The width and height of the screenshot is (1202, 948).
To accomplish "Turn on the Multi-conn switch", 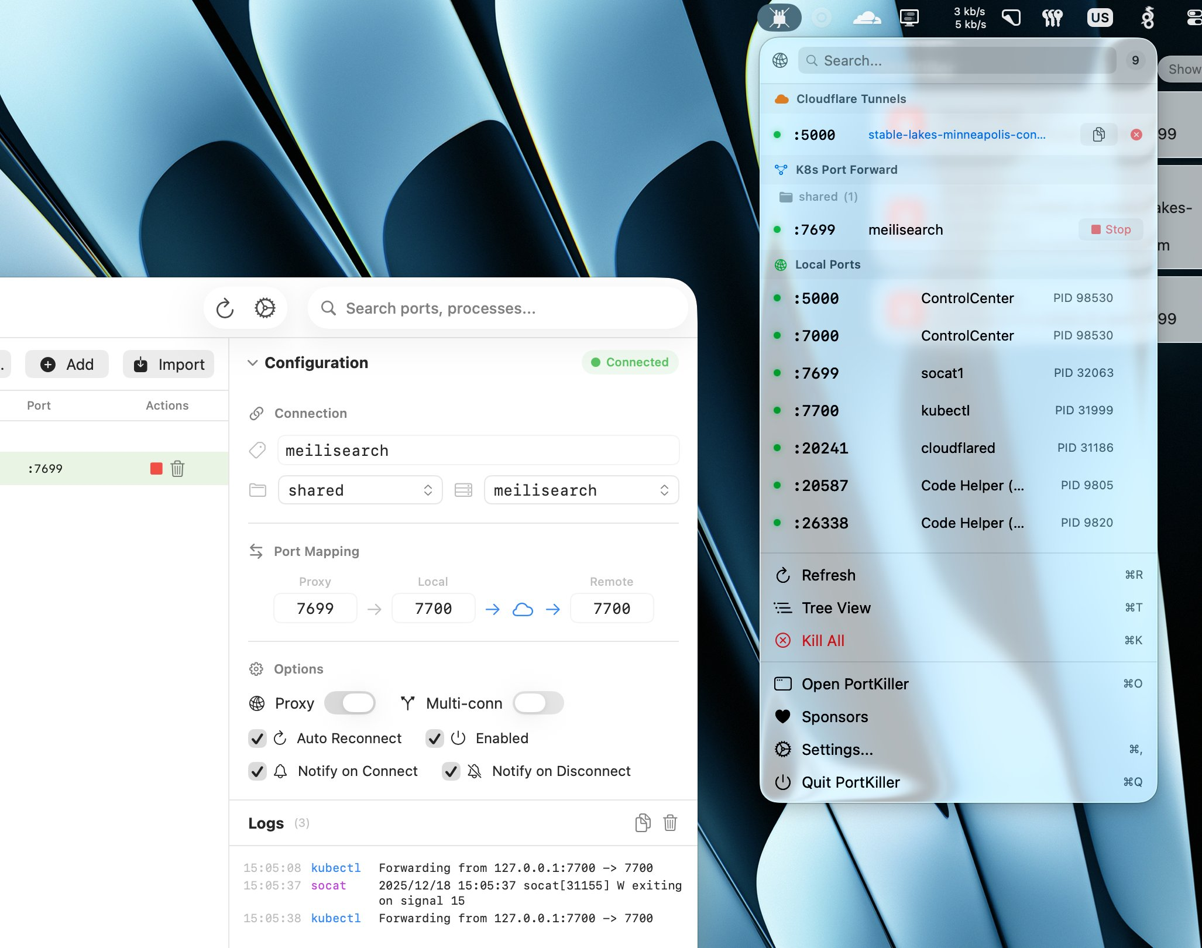I will 538,703.
